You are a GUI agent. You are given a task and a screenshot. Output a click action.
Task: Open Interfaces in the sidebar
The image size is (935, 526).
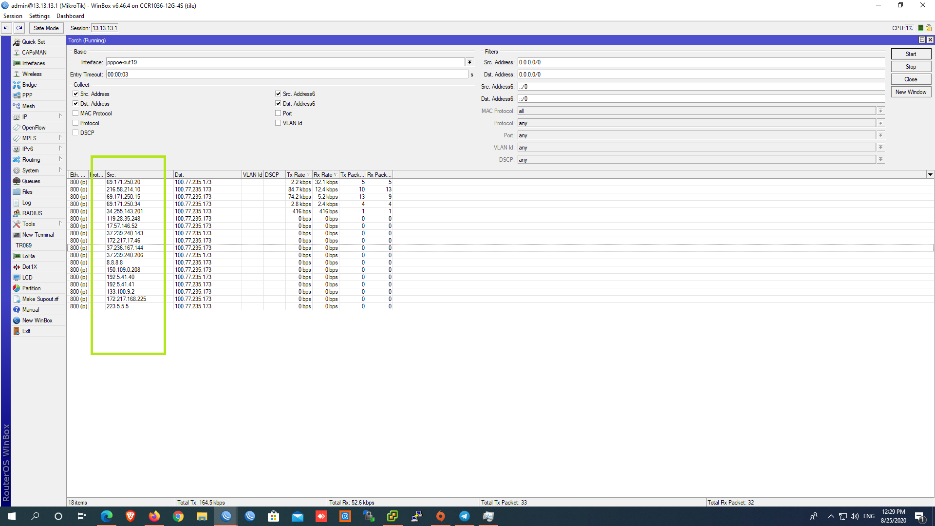[33, 63]
